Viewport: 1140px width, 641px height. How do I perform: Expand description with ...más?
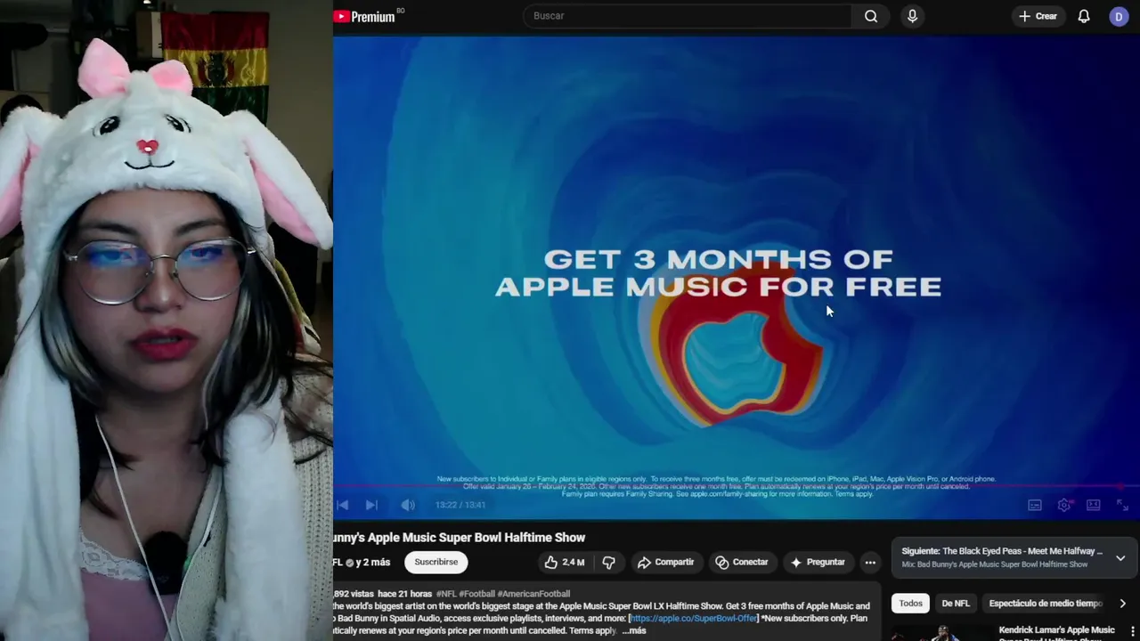tap(634, 630)
